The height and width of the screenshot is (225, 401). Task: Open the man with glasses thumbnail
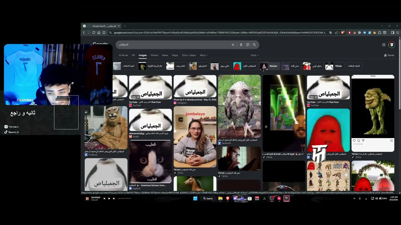pyautogui.click(x=239, y=158)
